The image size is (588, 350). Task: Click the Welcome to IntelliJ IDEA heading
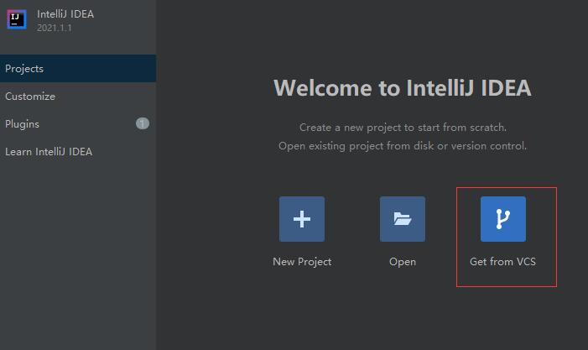click(403, 88)
